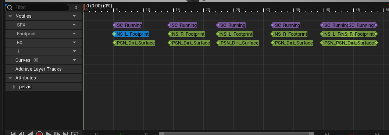Viewport: 389px width, 135px height.
Task: Open the FX track dropdown arrow
Action: [74, 43]
